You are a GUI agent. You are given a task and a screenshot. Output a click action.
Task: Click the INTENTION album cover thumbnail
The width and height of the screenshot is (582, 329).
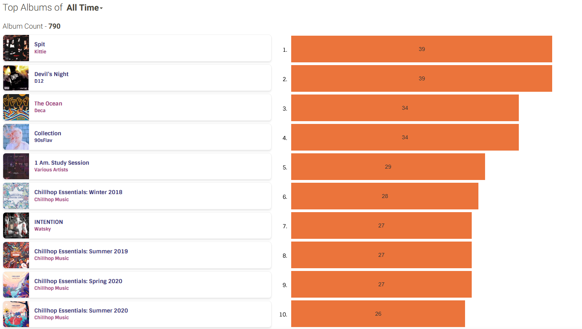point(16,225)
